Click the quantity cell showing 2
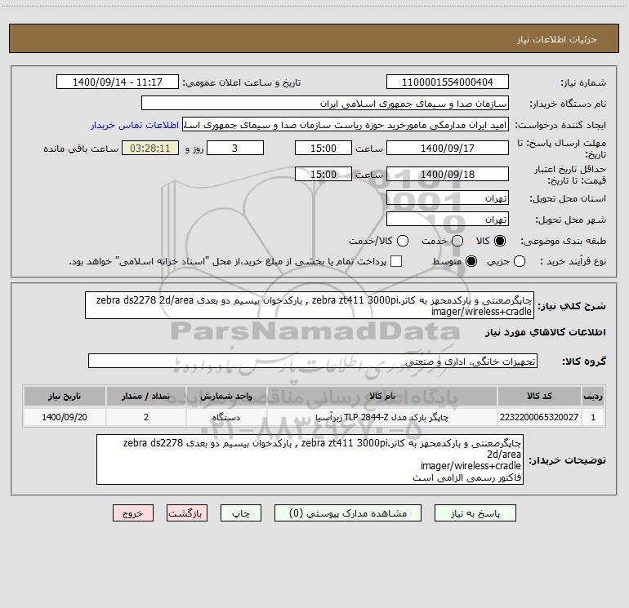The width and height of the screenshot is (629, 608). (146, 417)
